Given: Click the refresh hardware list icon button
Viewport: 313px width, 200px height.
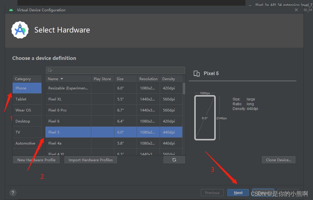Looking at the screenshot, I should (x=174, y=160).
